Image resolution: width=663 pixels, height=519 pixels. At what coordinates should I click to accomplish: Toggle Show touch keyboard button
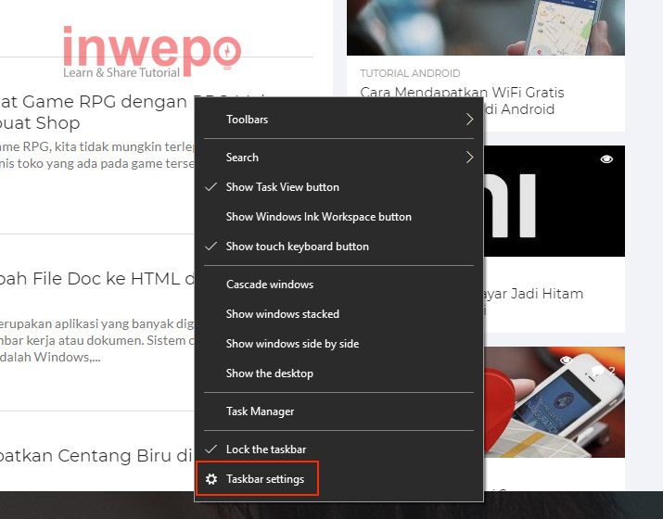[x=338, y=247]
